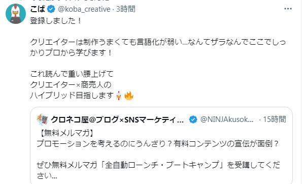
Task: Open the @koba_creative handle link
Action: [x=84, y=9]
